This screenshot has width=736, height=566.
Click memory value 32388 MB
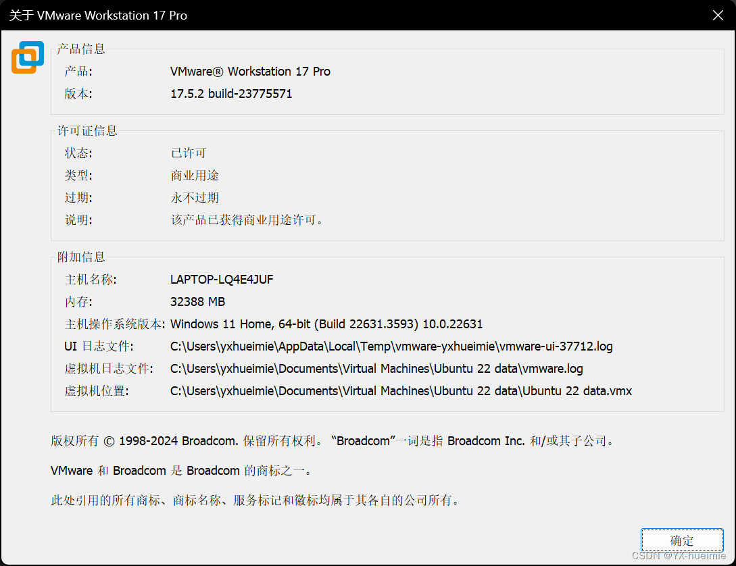pyautogui.click(x=197, y=301)
